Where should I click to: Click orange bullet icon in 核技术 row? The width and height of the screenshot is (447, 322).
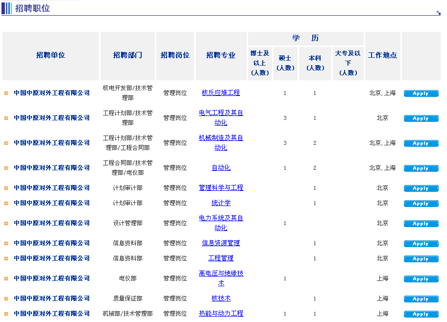tap(6, 299)
